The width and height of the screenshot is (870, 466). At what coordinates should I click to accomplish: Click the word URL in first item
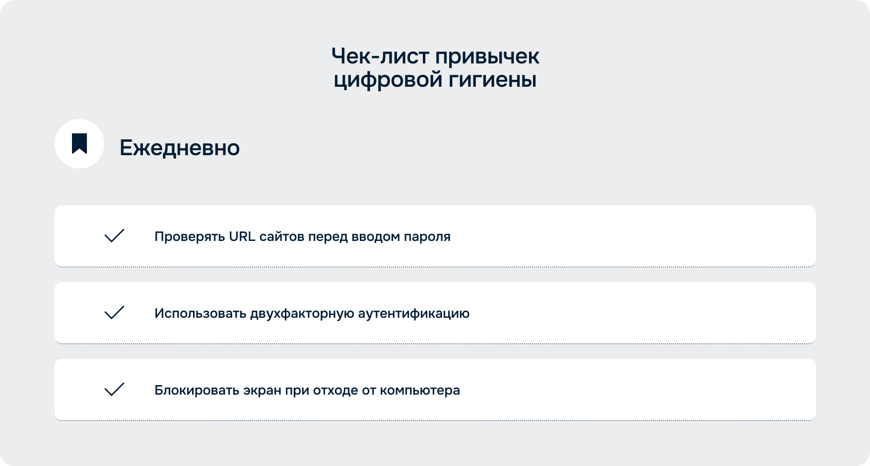point(242,237)
